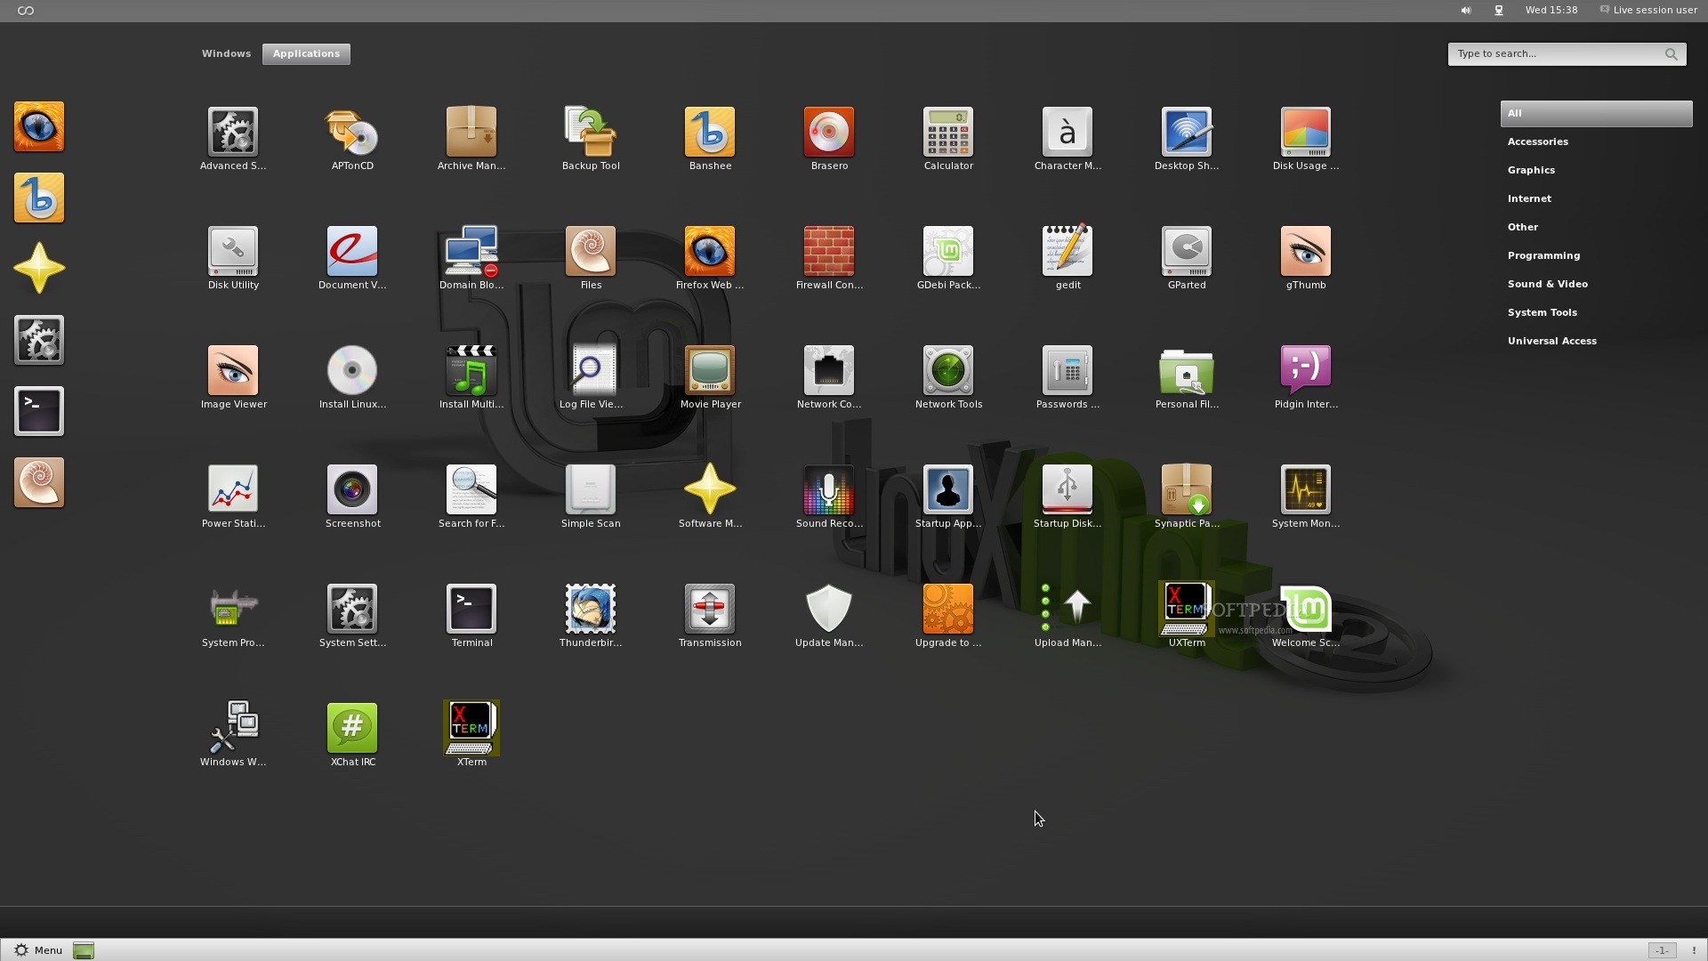The width and height of the screenshot is (1708, 961).
Task: Open Terminal from the left dock
Action: coord(38,411)
